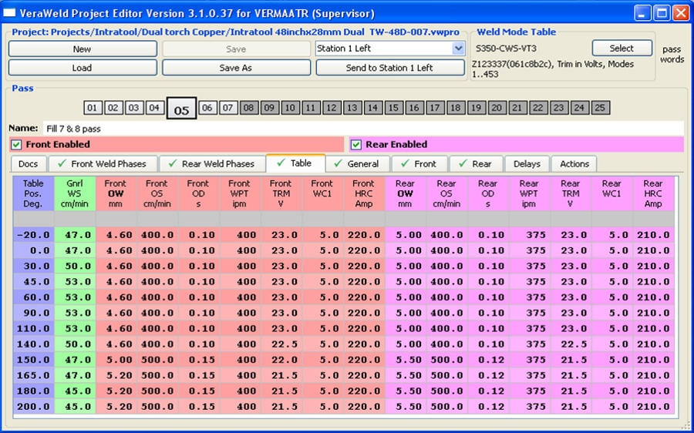
Task: Select Front OD cell in 180.0 row
Action: (199, 391)
